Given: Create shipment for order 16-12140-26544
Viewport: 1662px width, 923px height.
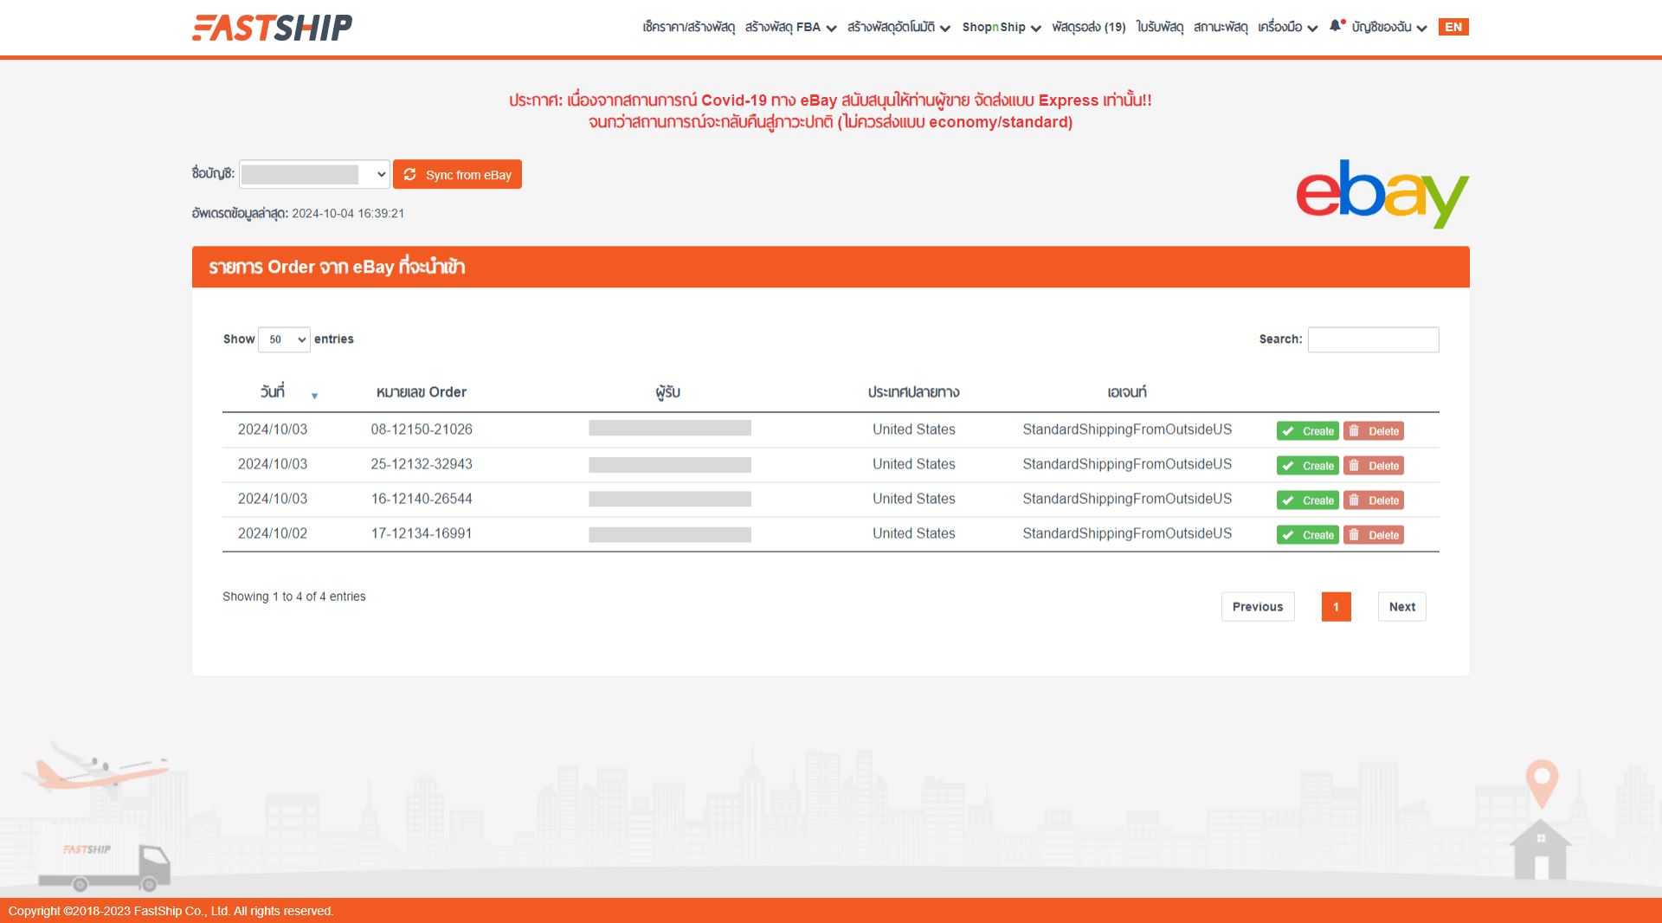Looking at the screenshot, I should point(1307,500).
